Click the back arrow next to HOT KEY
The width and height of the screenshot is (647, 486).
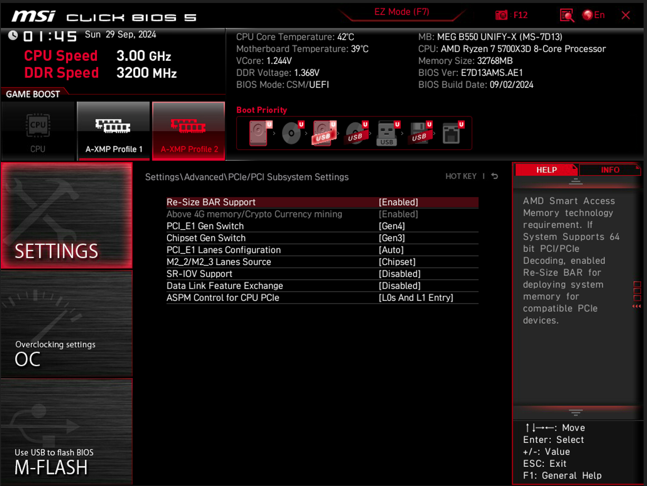tap(495, 176)
